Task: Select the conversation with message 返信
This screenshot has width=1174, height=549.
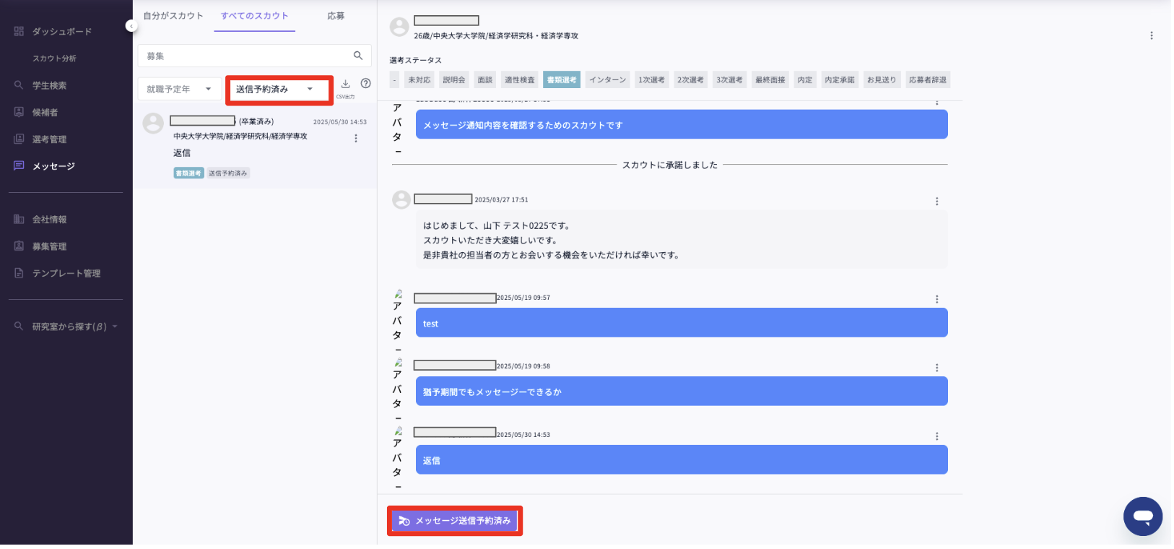Action: click(x=255, y=147)
